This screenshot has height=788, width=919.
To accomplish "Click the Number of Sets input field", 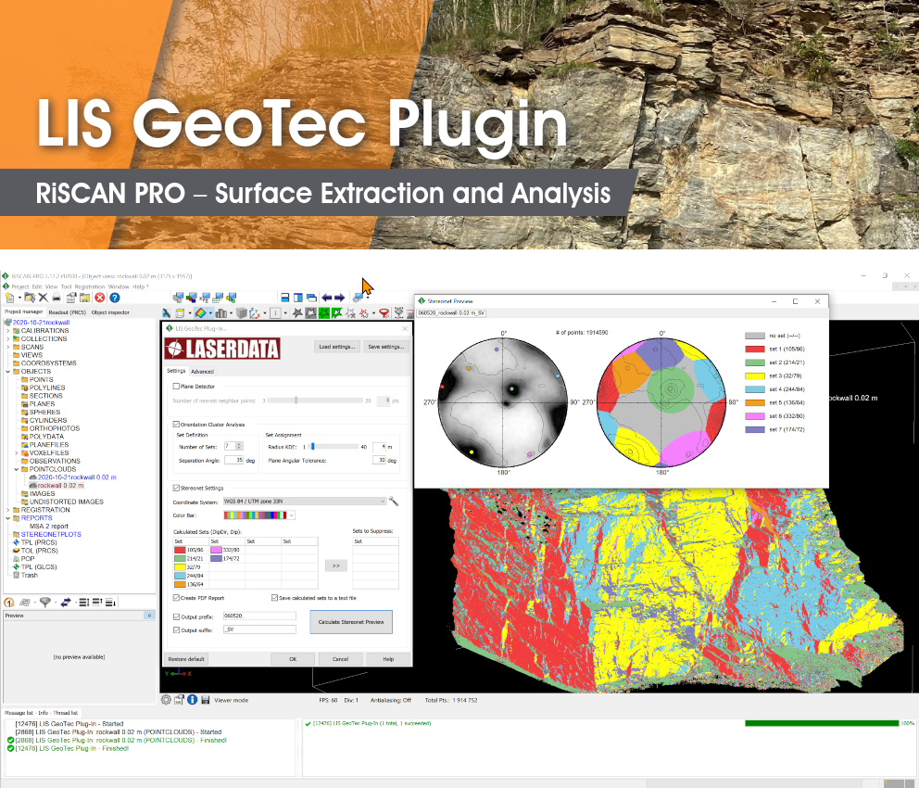I will [x=229, y=446].
